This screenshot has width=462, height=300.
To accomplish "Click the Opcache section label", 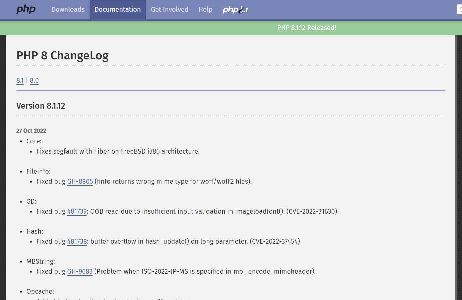I will point(40,291).
